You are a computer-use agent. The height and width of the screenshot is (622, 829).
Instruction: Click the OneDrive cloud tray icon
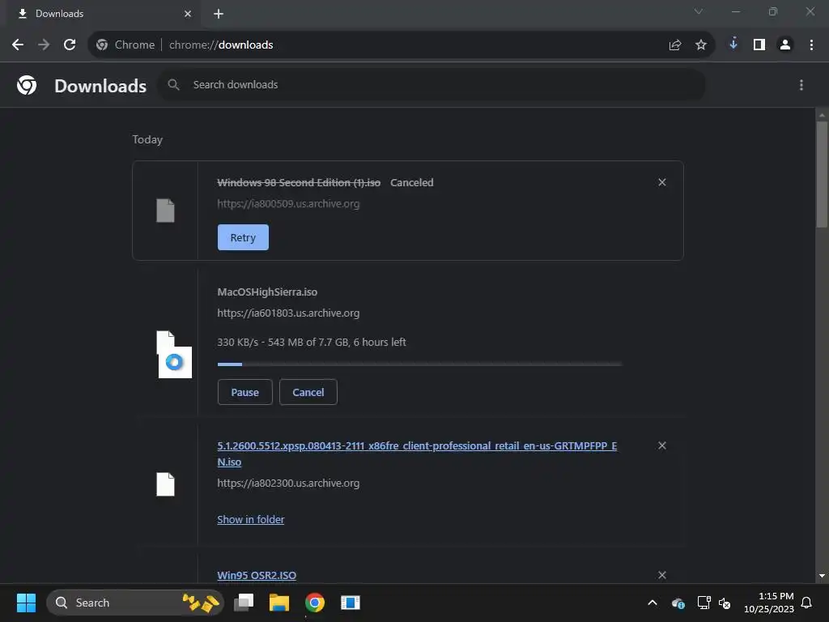click(x=678, y=603)
